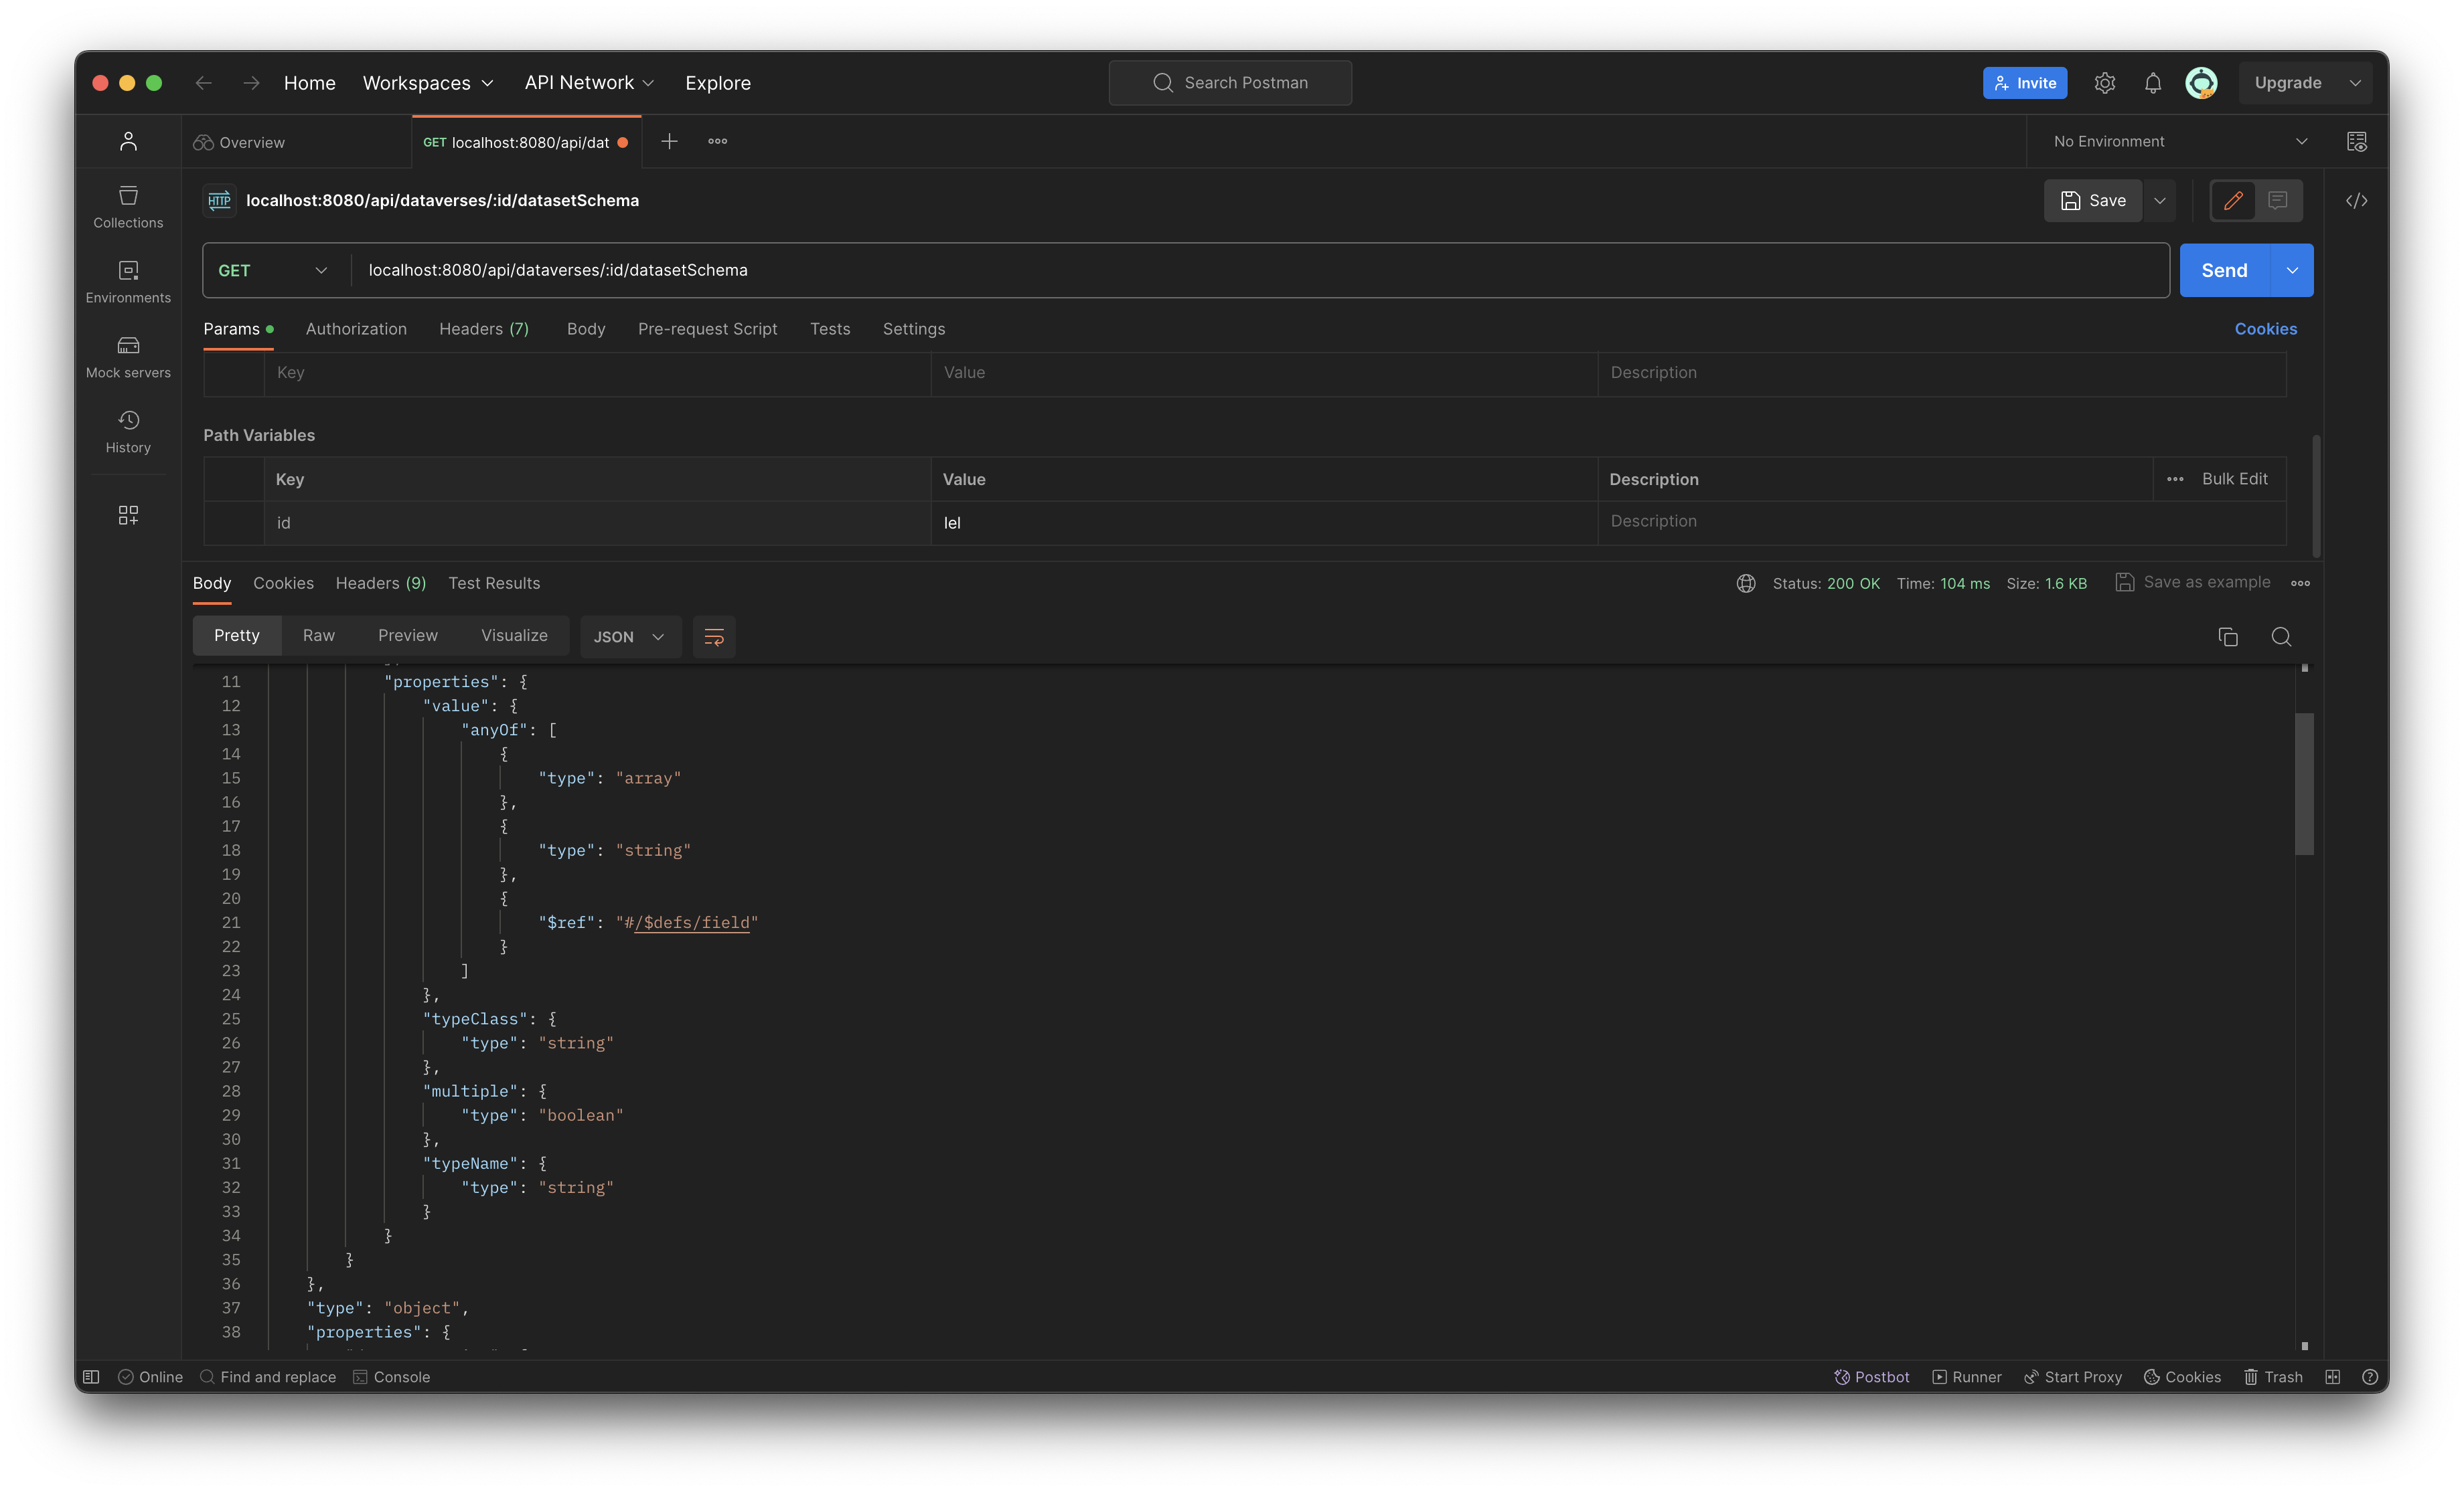Open the Cookies link under Send
This screenshot has height=1492, width=2464.
[x=2265, y=329]
